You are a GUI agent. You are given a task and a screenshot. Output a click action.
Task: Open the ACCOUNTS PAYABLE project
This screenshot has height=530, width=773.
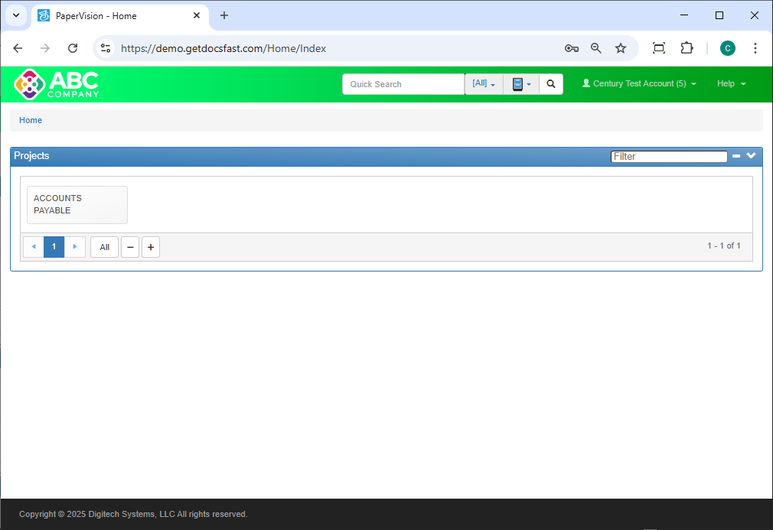pyautogui.click(x=77, y=205)
